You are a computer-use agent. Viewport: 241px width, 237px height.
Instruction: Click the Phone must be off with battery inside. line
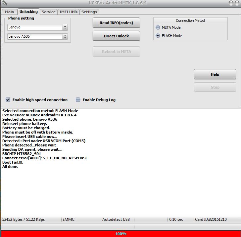(x=38, y=132)
